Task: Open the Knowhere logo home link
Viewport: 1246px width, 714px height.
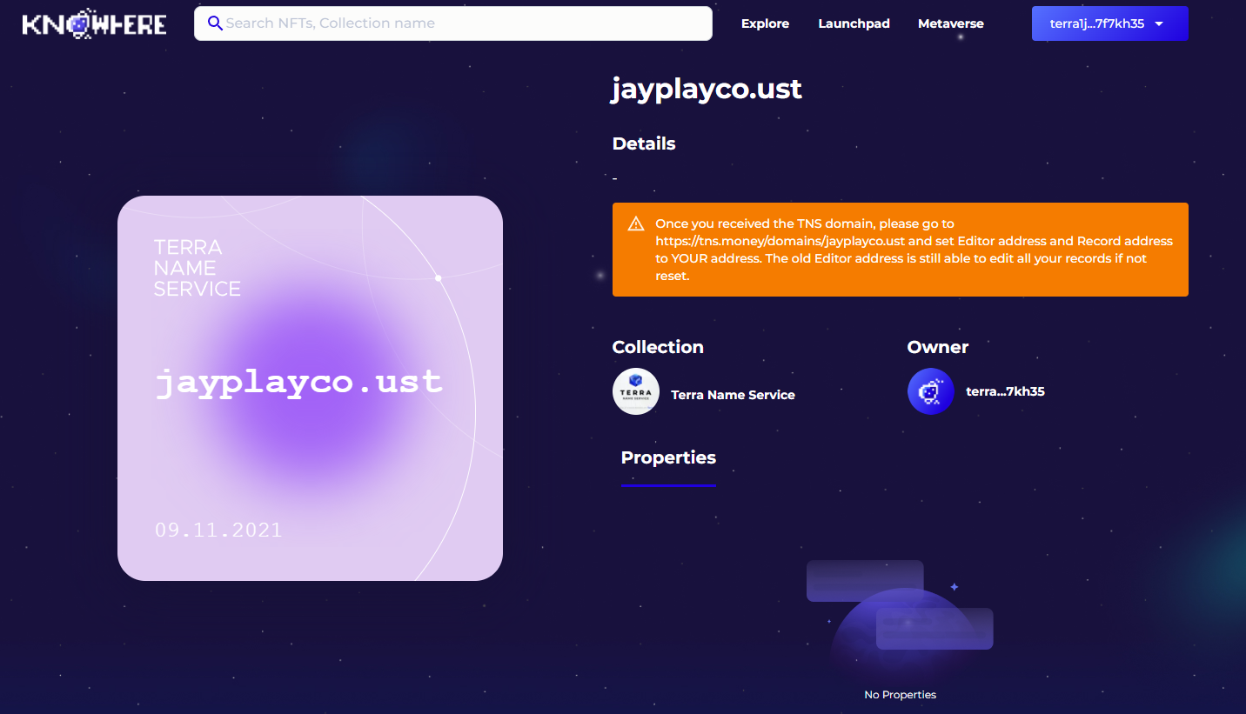Action: click(94, 23)
